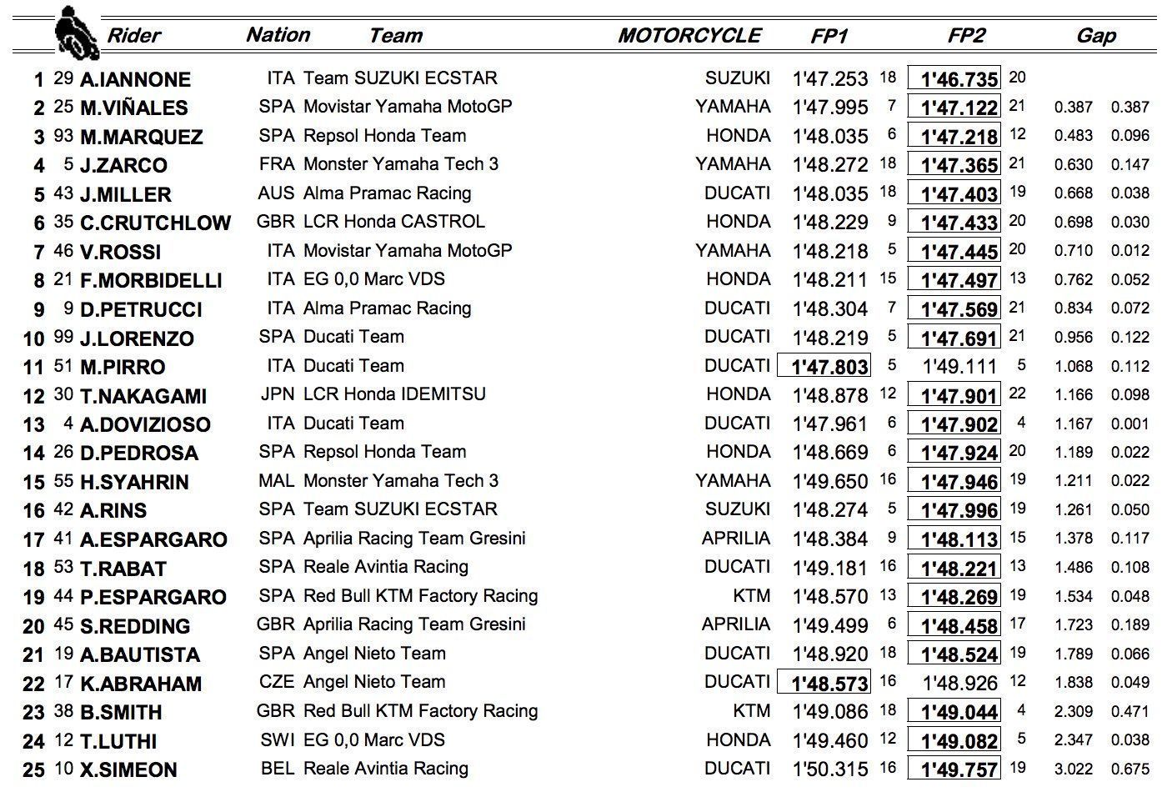Click V.ROSSI rider name
The width and height of the screenshot is (1167, 807).
pyautogui.click(x=120, y=253)
